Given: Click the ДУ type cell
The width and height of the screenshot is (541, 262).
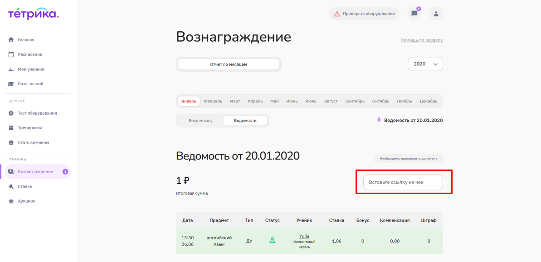Looking at the screenshot, I should 249,241.
